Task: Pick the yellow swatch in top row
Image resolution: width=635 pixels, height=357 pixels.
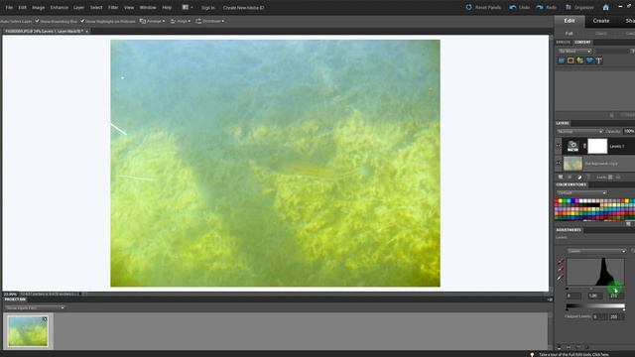Action: pyautogui.click(x=561, y=200)
